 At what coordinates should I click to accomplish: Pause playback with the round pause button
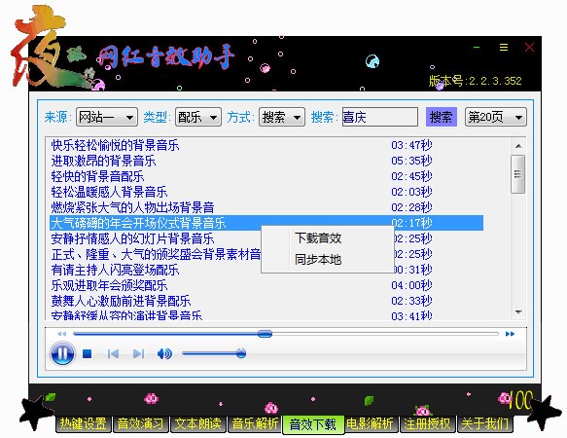62,353
